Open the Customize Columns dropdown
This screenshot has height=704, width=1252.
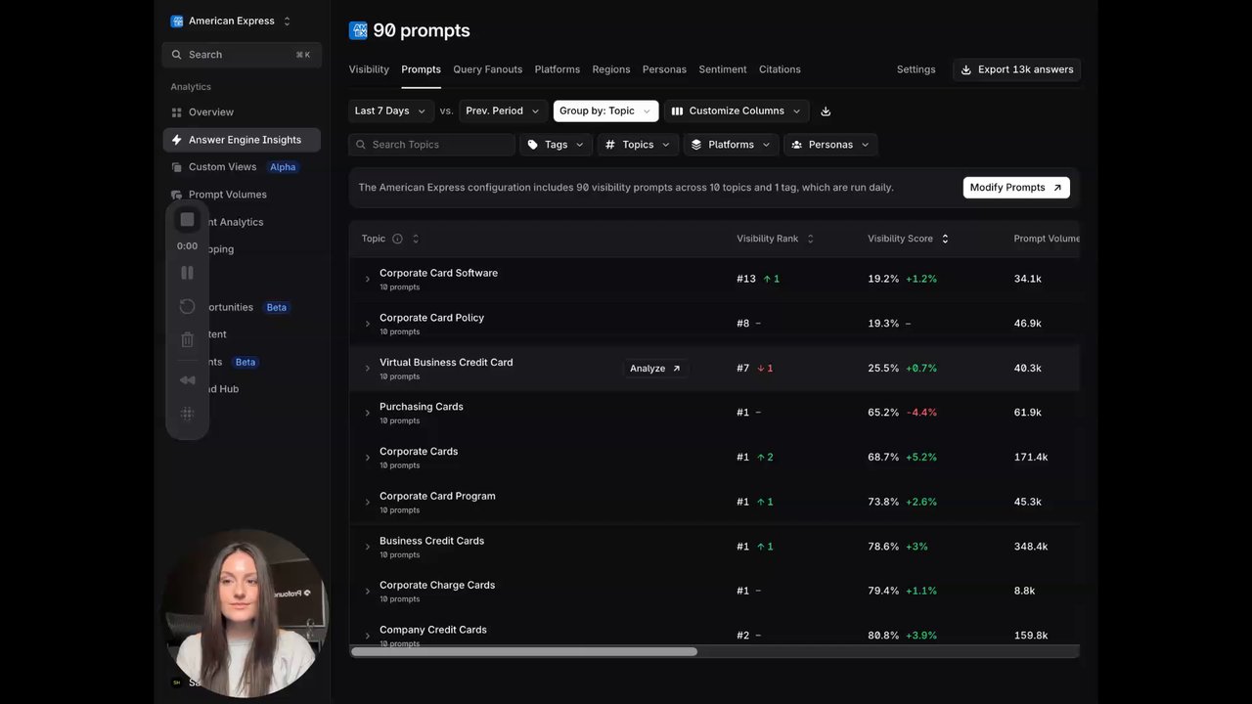737,111
